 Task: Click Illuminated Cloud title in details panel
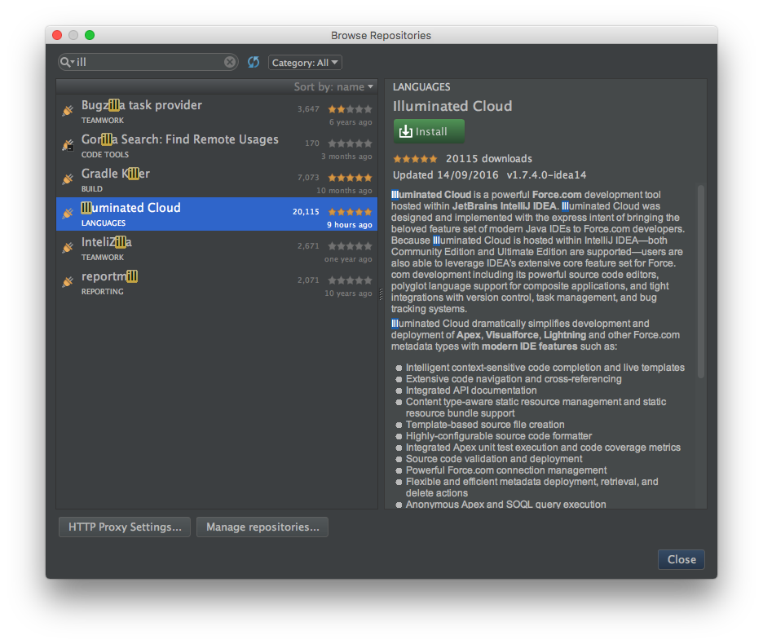coord(452,106)
